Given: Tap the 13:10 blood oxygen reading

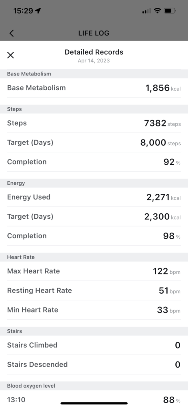Looking at the screenshot, I should click(94, 399).
